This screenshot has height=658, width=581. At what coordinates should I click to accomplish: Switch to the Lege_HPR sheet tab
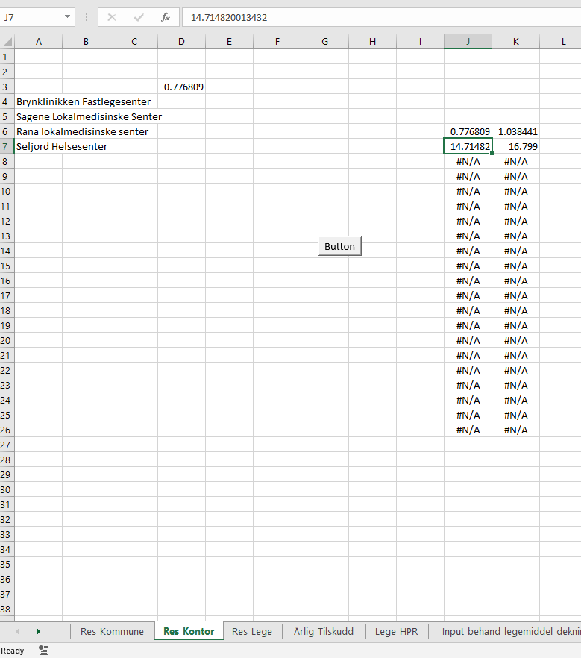[x=397, y=632]
